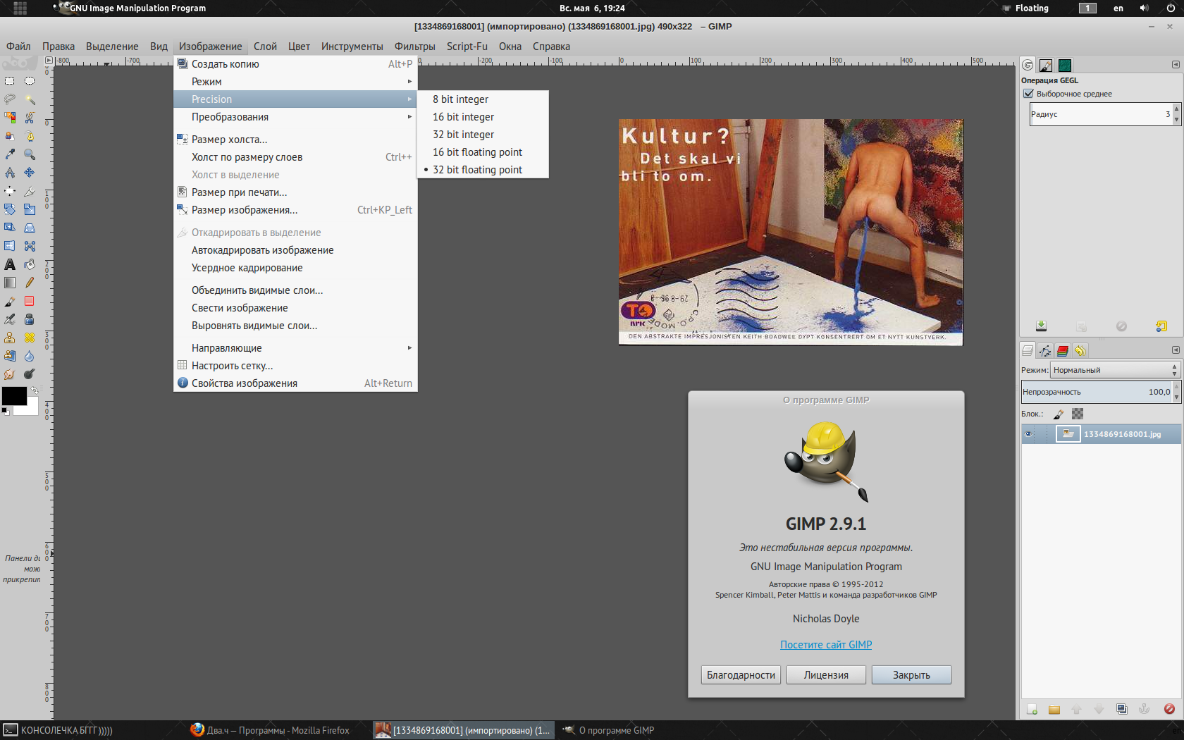Click the foreground black color swatch
The width and height of the screenshot is (1184, 740).
pyautogui.click(x=13, y=395)
